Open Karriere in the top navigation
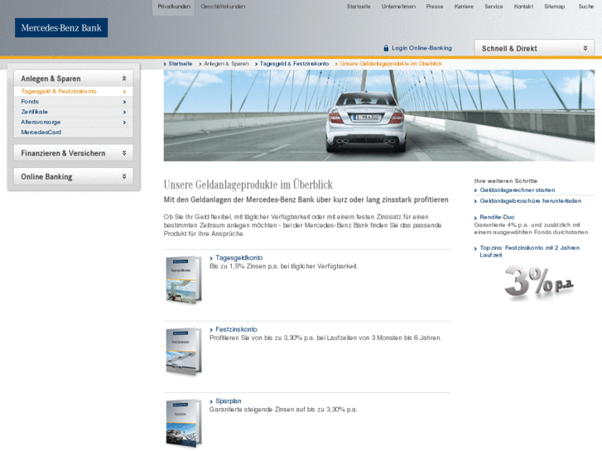The height and width of the screenshot is (451, 602). 464,7
